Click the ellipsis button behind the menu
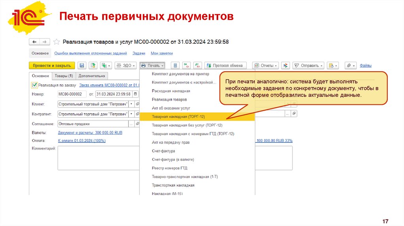This screenshot has height=226, width=404. tap(288, 113)
